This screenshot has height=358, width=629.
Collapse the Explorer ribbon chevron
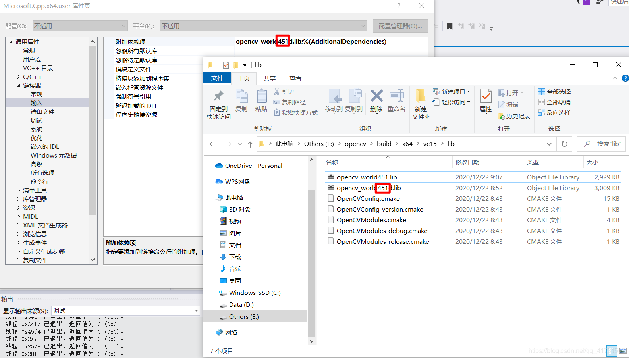click(615, 78)
